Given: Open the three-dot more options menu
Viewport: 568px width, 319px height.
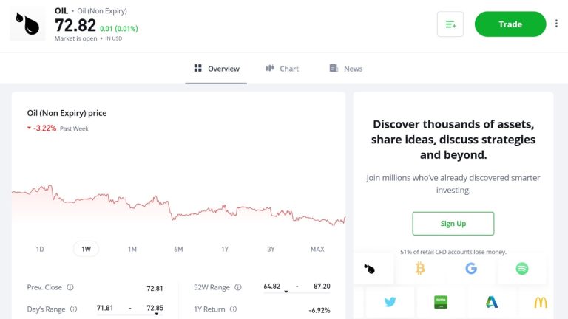Looking at the screenshot, I should (556, 24).
